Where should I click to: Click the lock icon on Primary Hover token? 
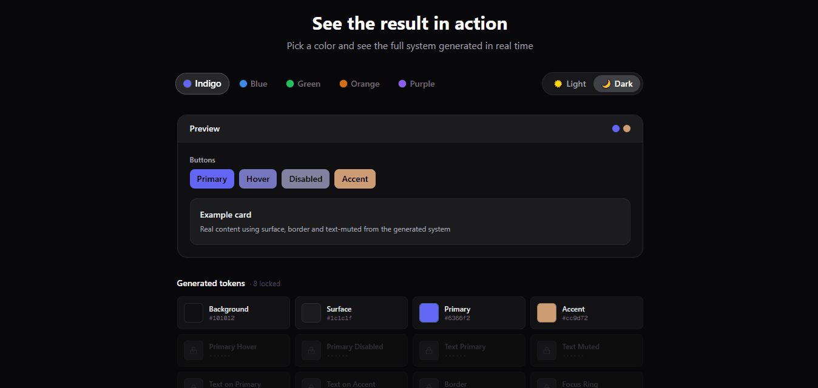[193, 350]
